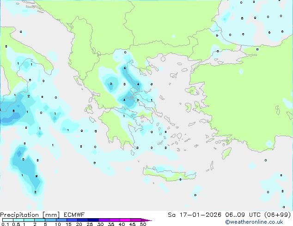This screenshot has width=293, height=226.
Task: Click the '10' legend scale label
Action: (58, 224)
